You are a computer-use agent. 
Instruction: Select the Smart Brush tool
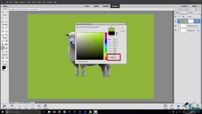(x=3, y=31)
